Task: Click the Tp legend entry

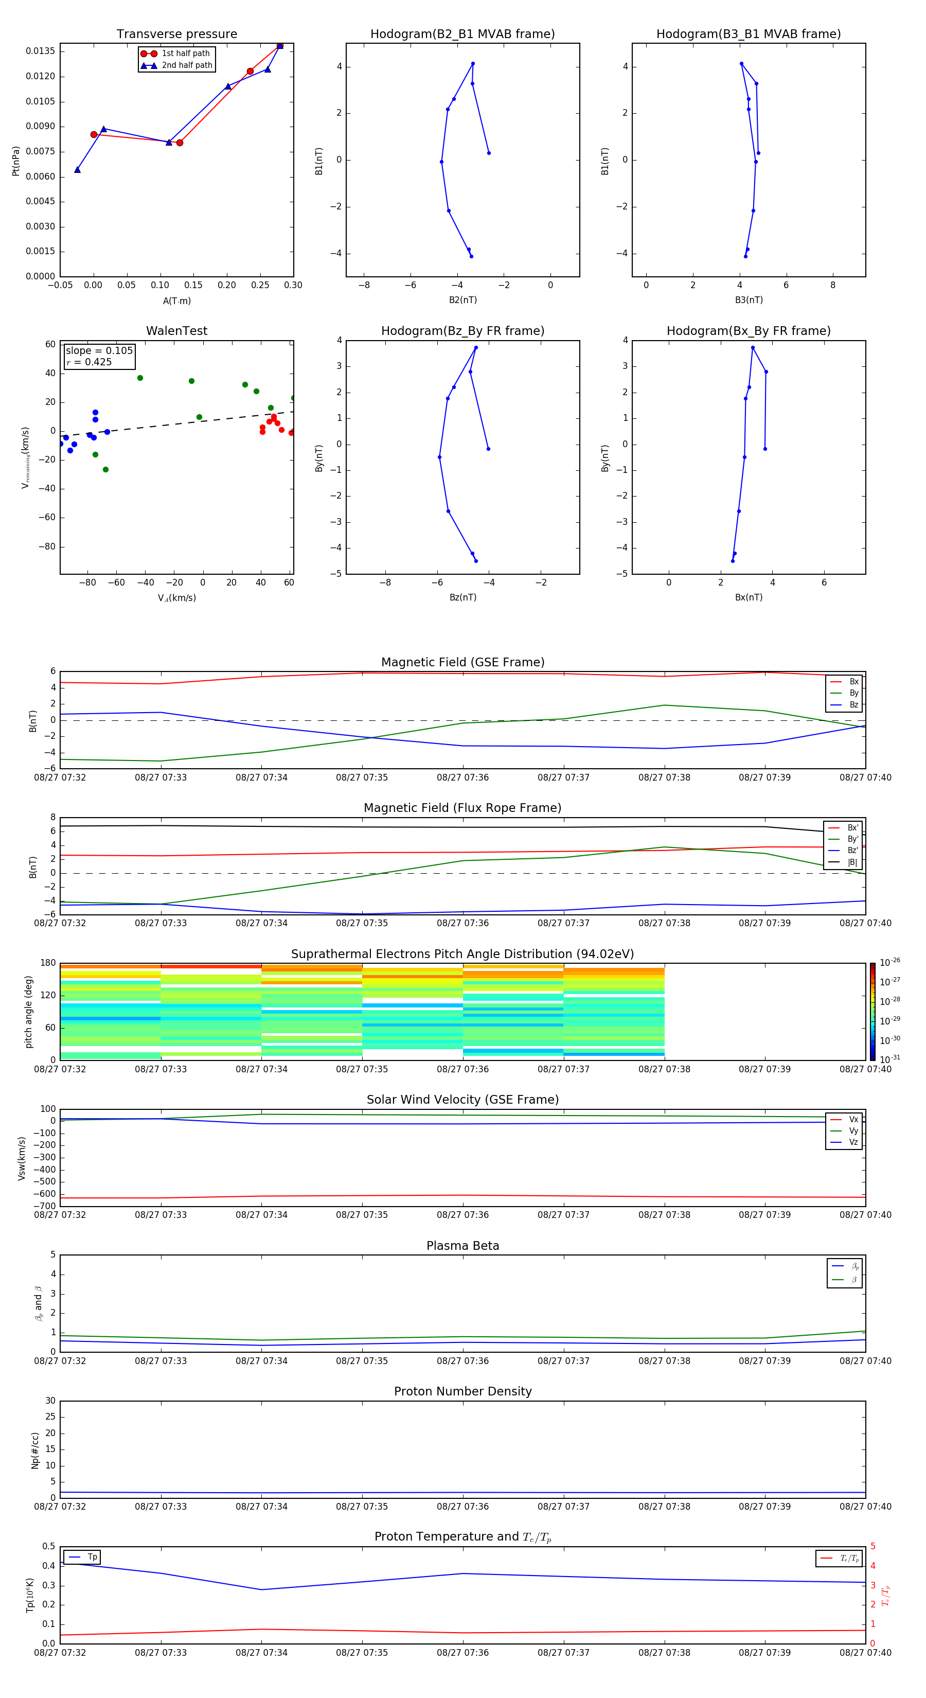Action: pyautogui.click(x=83, y=1557)
